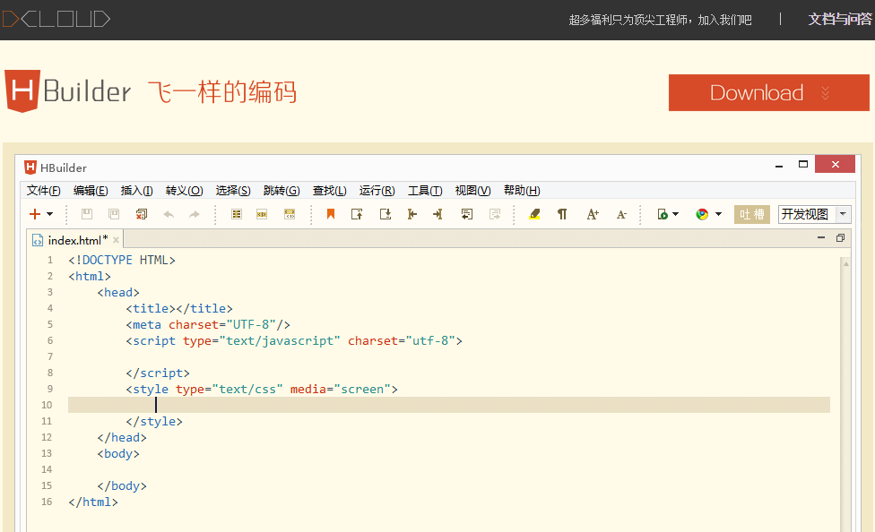Open the 帮助(H) menu

[x=522, y=191]
